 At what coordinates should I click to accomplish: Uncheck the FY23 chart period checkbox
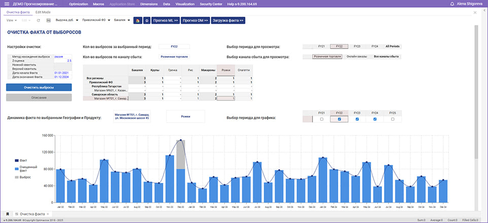[357, 119]
